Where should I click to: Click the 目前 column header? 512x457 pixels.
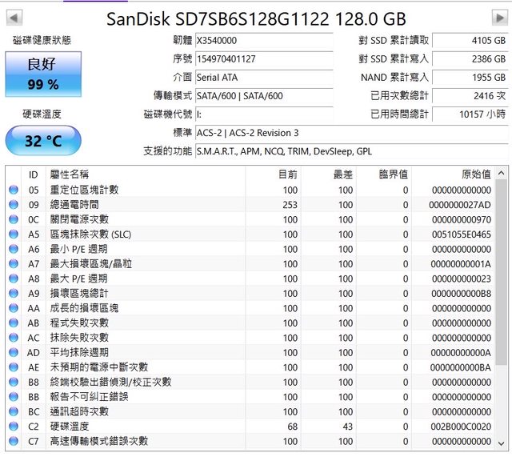tap(288, 174)
